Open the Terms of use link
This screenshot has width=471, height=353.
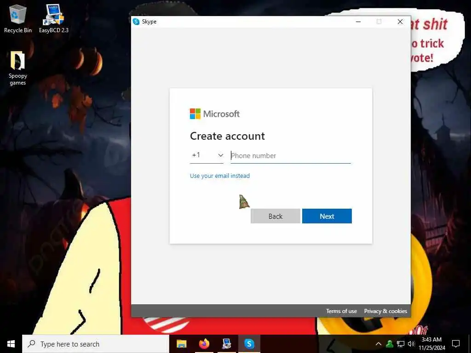342,311
